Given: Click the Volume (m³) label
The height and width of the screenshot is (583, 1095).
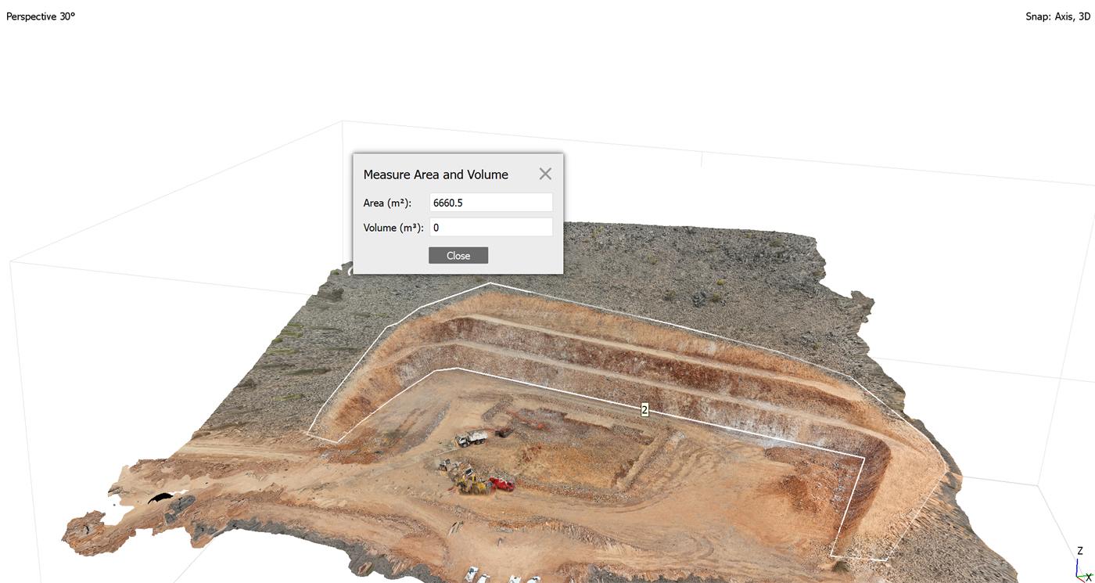Looking at the screenshot, I should click(x=393, y=228).
